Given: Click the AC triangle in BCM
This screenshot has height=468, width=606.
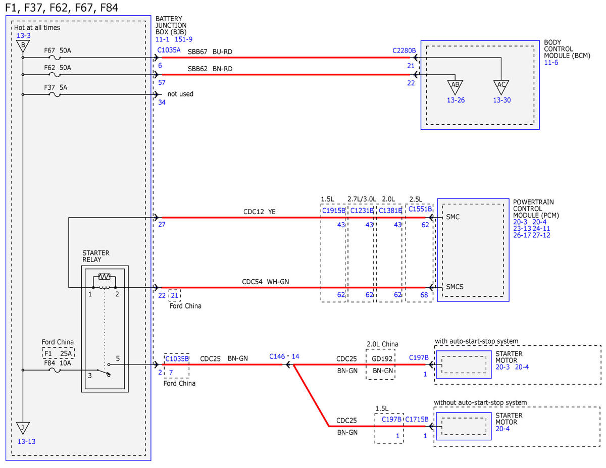Looking at the screenshot, I should click(501, 86).
